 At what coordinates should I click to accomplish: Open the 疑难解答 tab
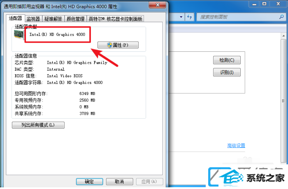pos(53,19)
